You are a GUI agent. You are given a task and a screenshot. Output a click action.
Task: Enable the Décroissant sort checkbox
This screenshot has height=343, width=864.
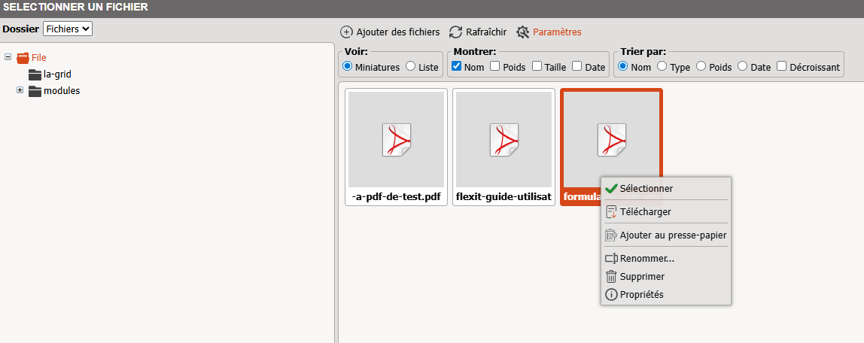(x=781, y=66)
